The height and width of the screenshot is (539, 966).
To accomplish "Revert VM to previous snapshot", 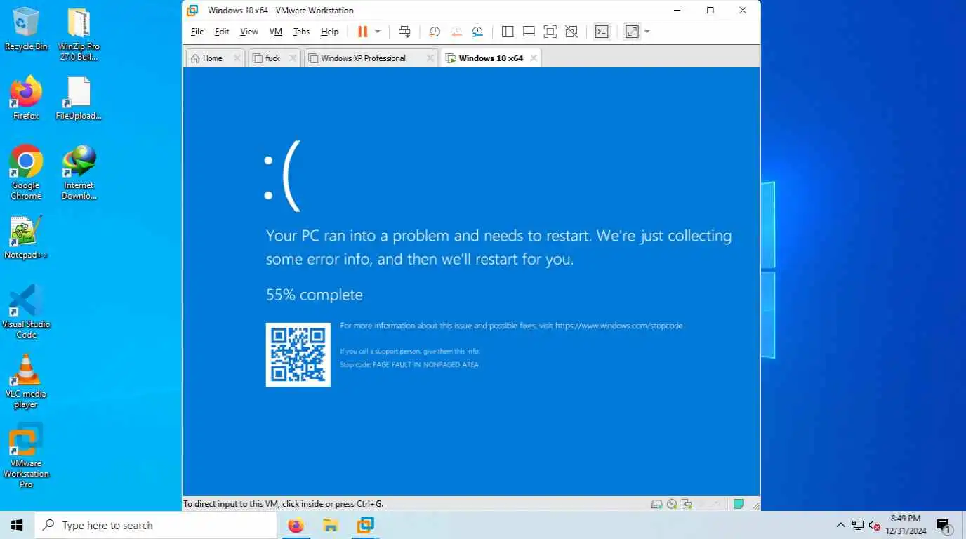I will 456,32.
